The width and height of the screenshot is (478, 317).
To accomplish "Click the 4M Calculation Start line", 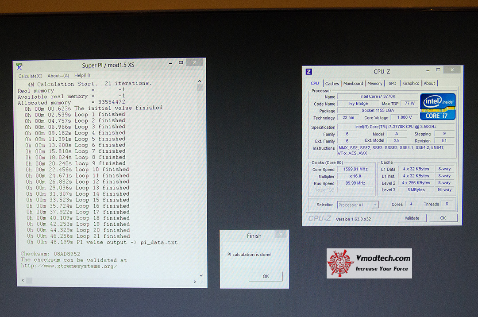I will [x=89, y=84].
